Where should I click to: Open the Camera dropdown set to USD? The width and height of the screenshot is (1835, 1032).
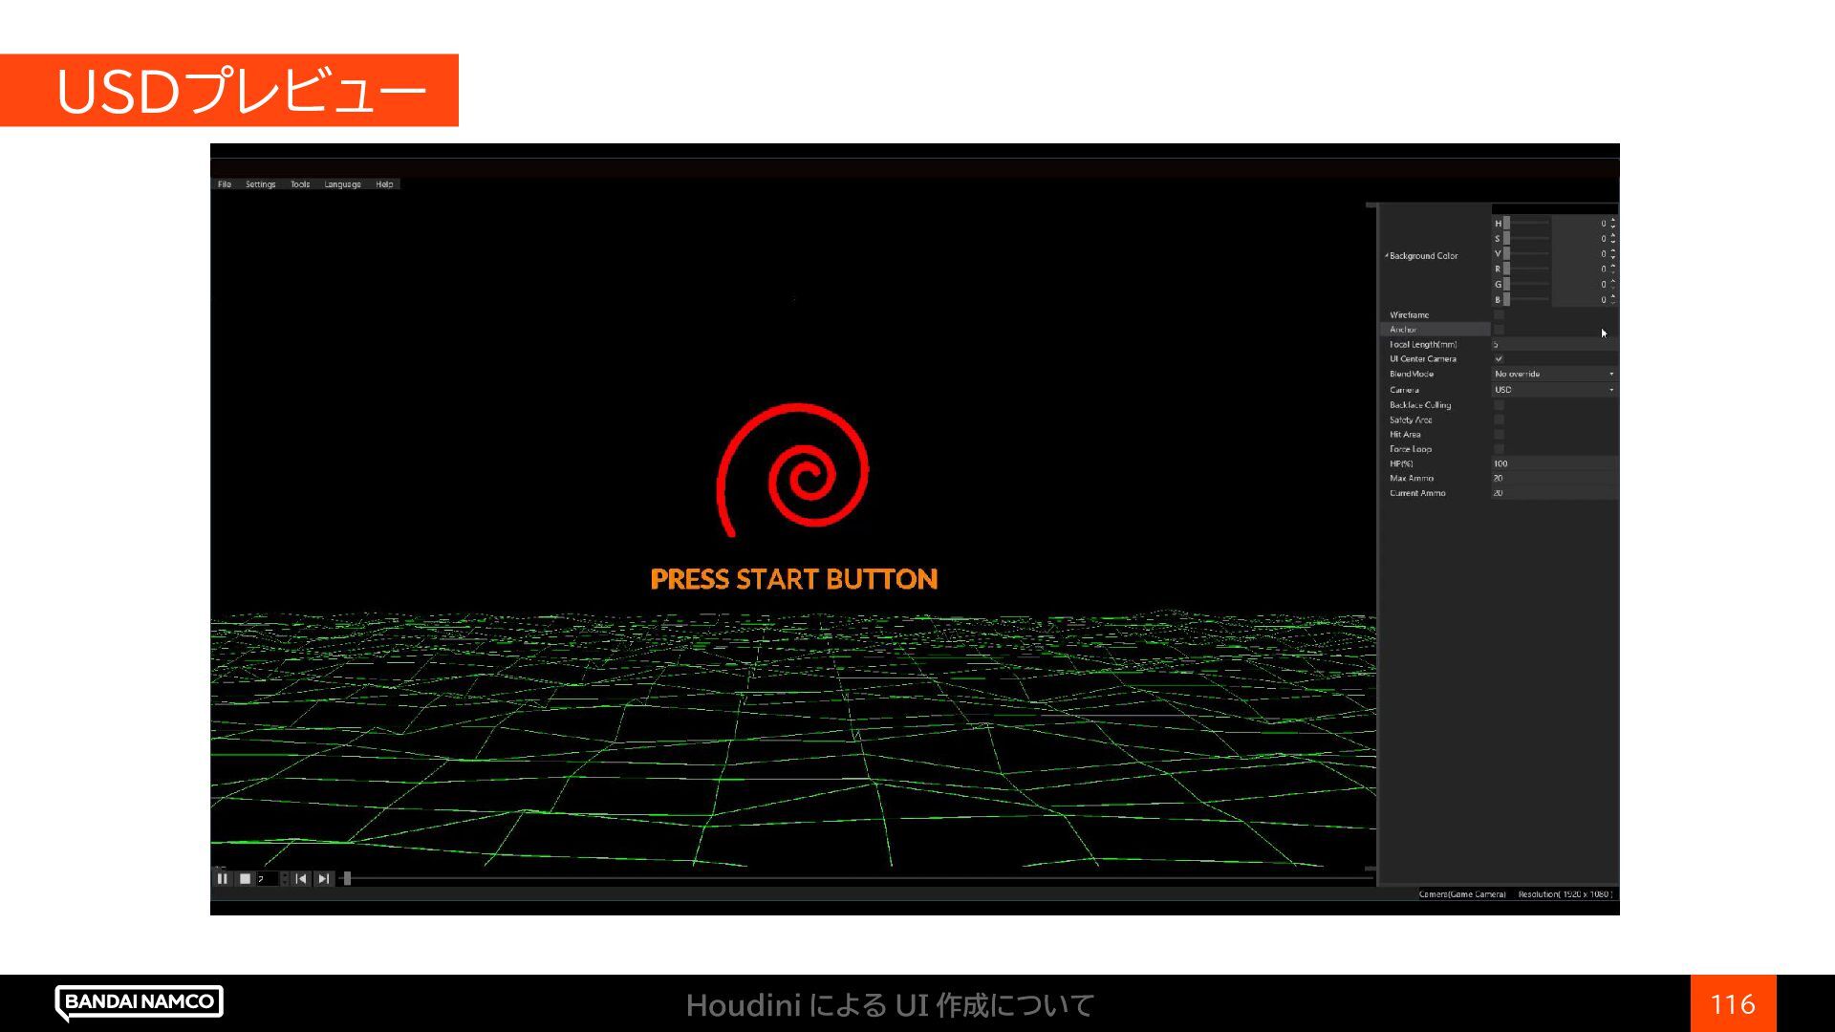click(x=1554, y=390)
